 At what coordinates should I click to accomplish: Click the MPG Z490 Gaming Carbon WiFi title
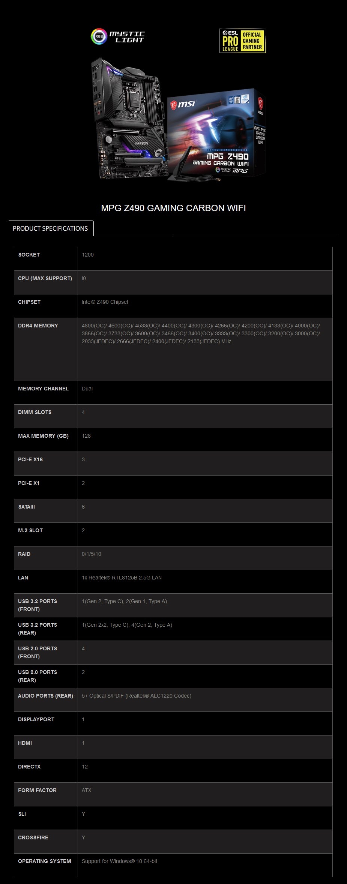173,208
